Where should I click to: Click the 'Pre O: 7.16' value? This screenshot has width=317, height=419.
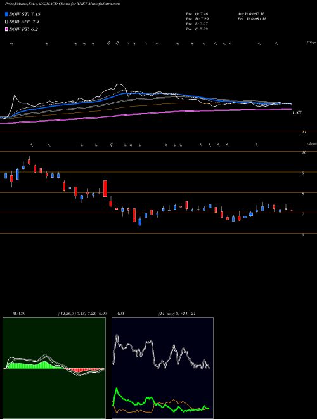(x=197, y=14)
